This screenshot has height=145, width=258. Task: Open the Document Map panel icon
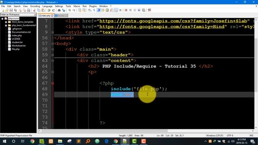pyautogui.click(x=107, y=10)
